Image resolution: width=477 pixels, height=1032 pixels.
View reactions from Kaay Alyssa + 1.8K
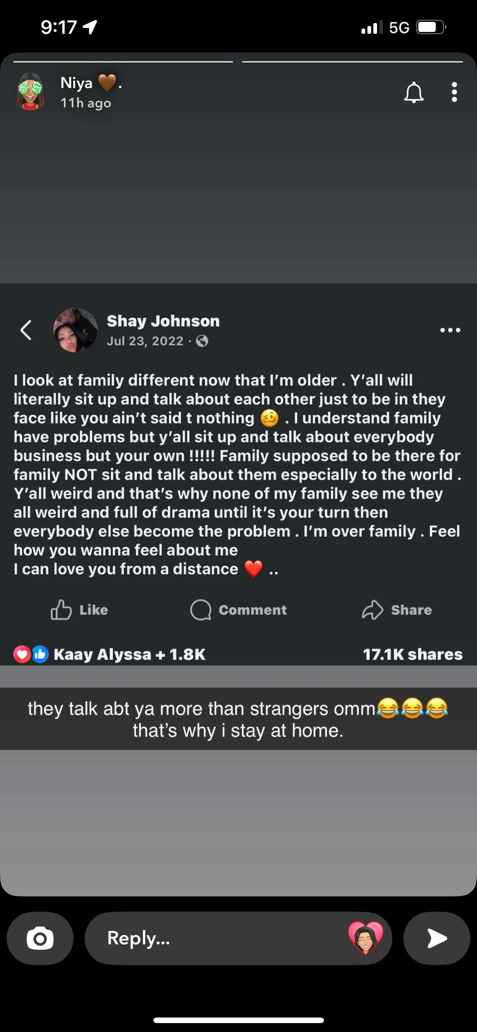click(x=109, y=654)
